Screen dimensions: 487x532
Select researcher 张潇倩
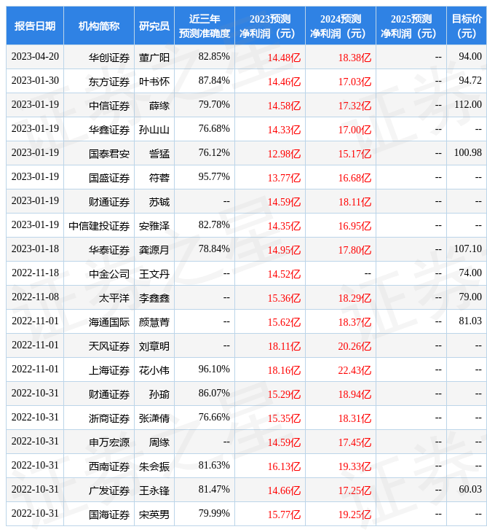click(x=154, y=419)
